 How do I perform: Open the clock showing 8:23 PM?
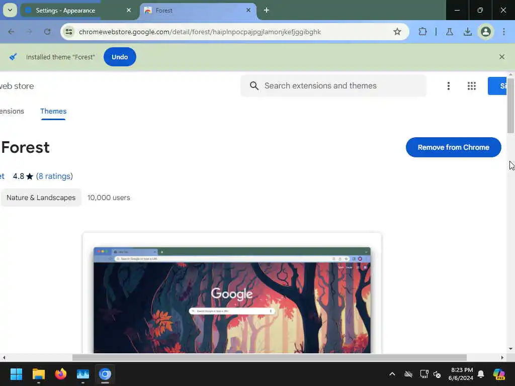click(461, 374)
